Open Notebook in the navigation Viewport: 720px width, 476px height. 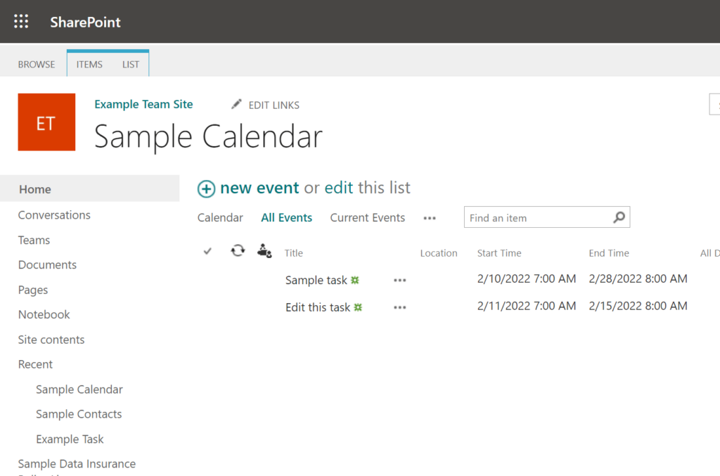coord(44,314)
